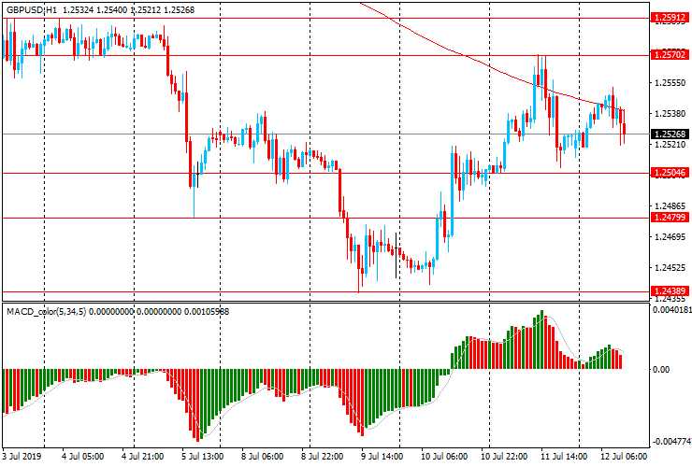Click the 11 Jul 14:00 time label
Viewport: 692px width, 467px height.
[564, 456]
